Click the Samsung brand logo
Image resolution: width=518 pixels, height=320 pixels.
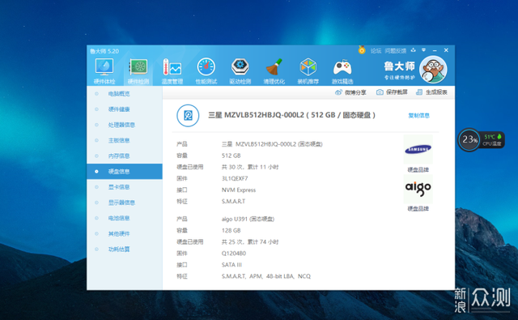click(418, 149)
